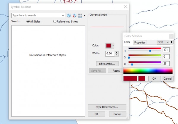Click the black arrow menu in Color Selector
This screenshot has width=178, height=124.
click(172, 42)
